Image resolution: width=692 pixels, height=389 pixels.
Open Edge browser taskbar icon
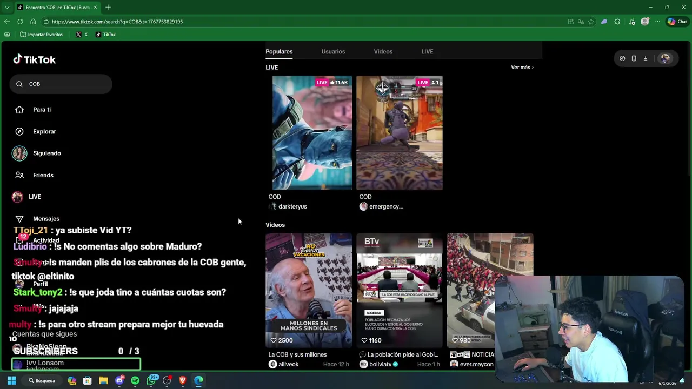point(198,380)
